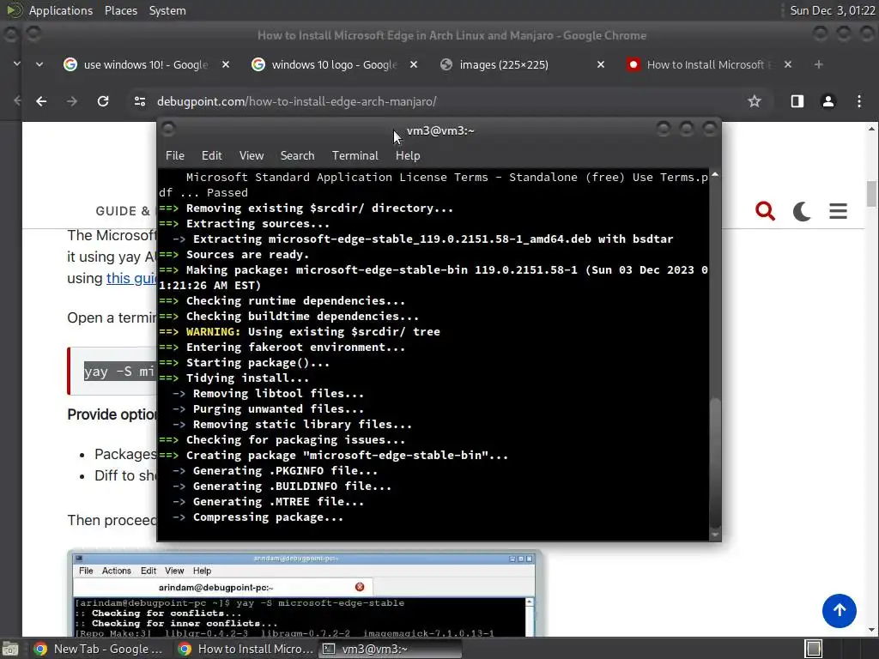Screen dimensions: 879x659
Task: Switch to 'use windows 10!' Chrome tab
Action: [145, 64]
